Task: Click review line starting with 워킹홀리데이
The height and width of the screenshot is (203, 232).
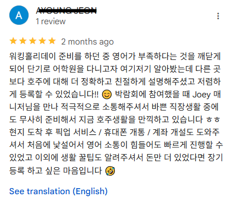Action: 115,56
